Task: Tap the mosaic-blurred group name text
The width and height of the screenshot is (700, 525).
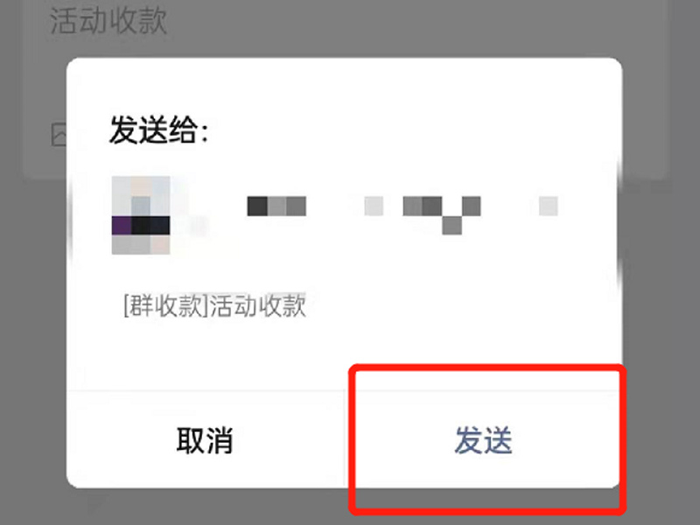Action: click(x=402, y=212)
